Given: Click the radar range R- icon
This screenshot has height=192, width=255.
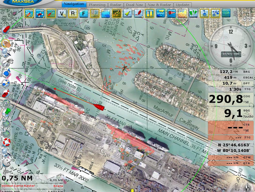Looking at the screenshot, I should coord(6,133).
